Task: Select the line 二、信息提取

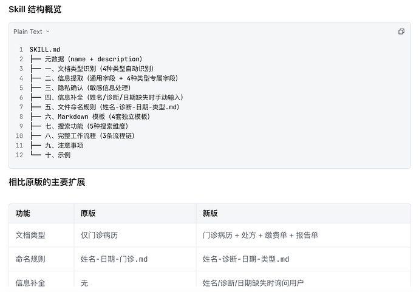Action: point(104,78)
